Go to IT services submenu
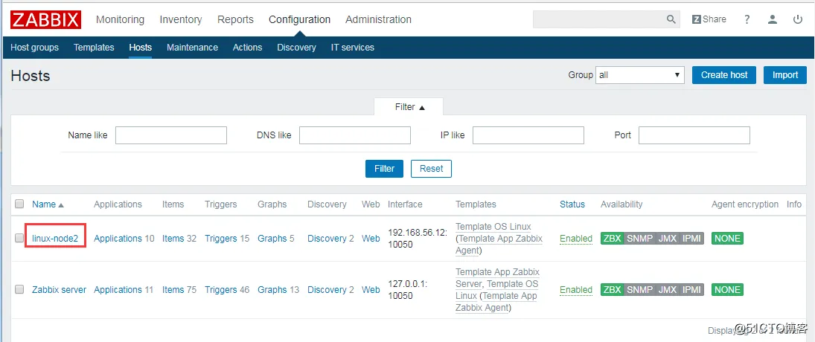Screen dimensions: 815x342 [352, 48]
